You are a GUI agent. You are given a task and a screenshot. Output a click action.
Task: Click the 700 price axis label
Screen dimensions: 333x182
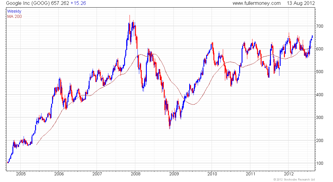(320, 26)
